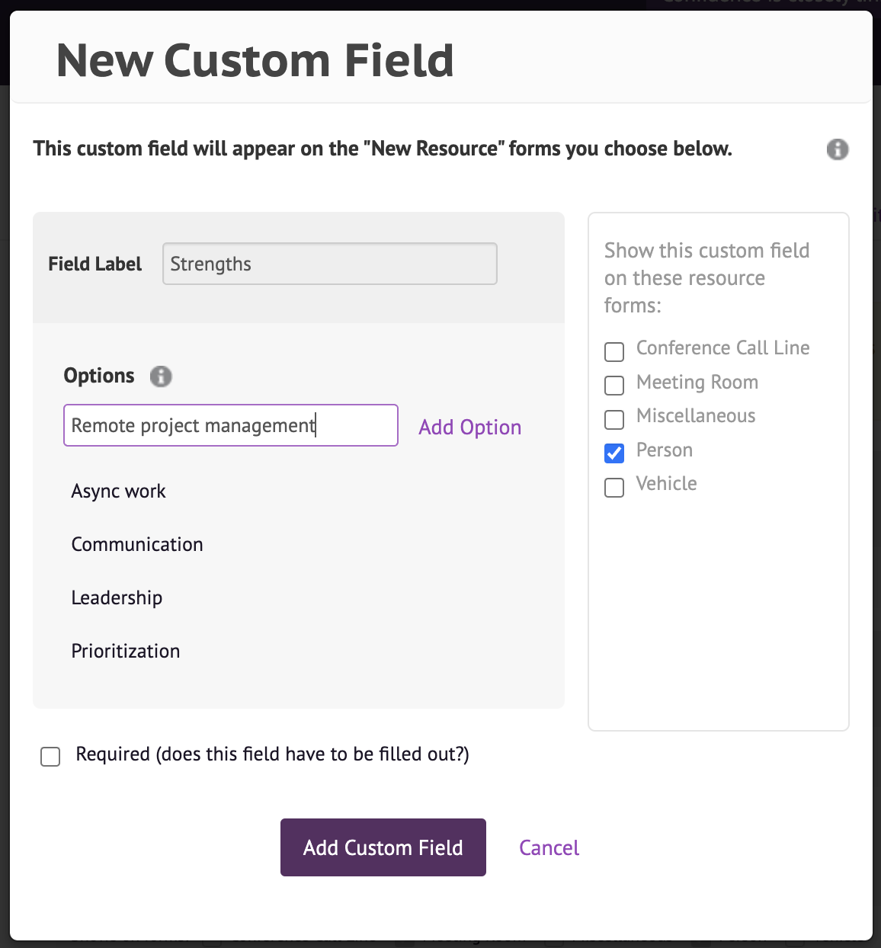Image resolution: width=881 pixels, height=948 pixels.
Task: Click the info icon next to the header text
Action: [838, 149]
